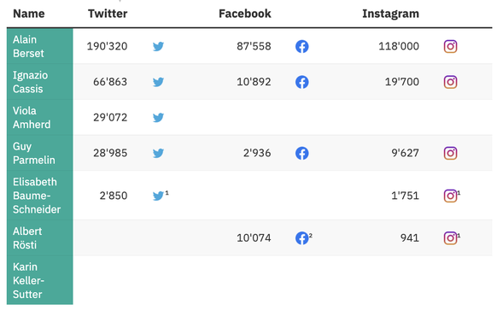Screen dimensions: 497x316
Task: Click the Instagram column header
Action: pyautogui.click(x=390, y=14)
